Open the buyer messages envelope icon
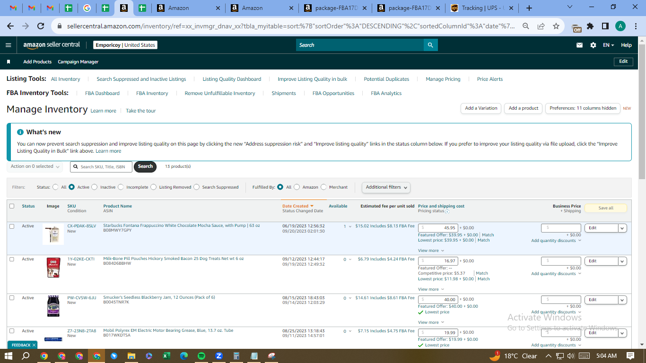 (579, 45)
